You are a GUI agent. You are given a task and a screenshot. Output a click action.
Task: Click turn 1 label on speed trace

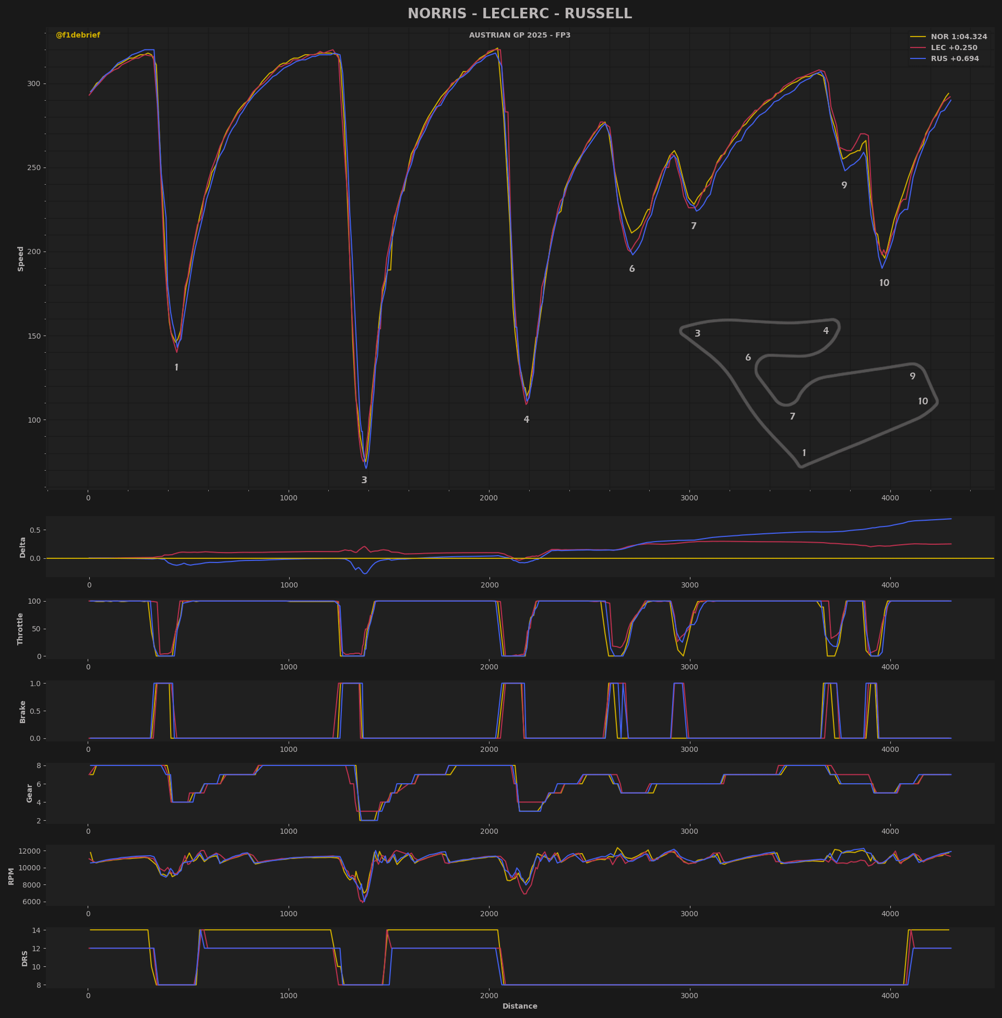point(176,368)
